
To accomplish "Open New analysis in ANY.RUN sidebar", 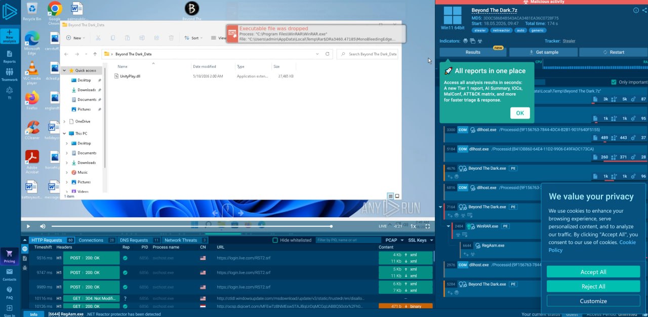I will [x=10, y=36].
